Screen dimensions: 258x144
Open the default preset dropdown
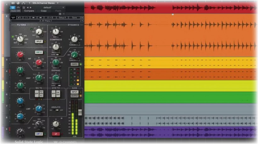click(63, 8)
